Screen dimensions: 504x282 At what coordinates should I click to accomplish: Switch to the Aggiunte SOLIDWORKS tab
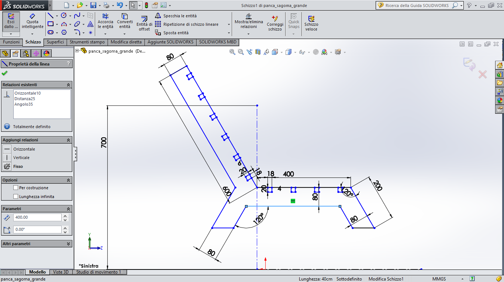coord(170,42)
